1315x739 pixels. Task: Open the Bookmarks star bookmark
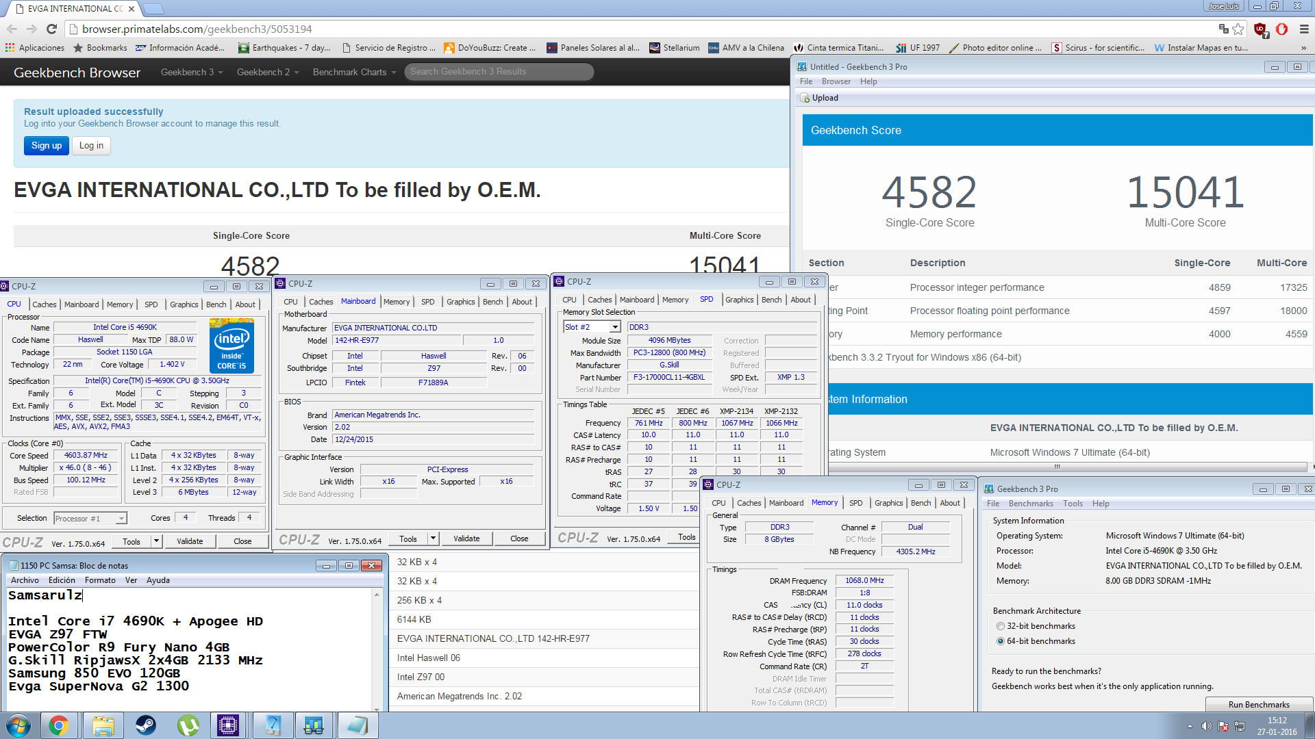tap(100, 48)
